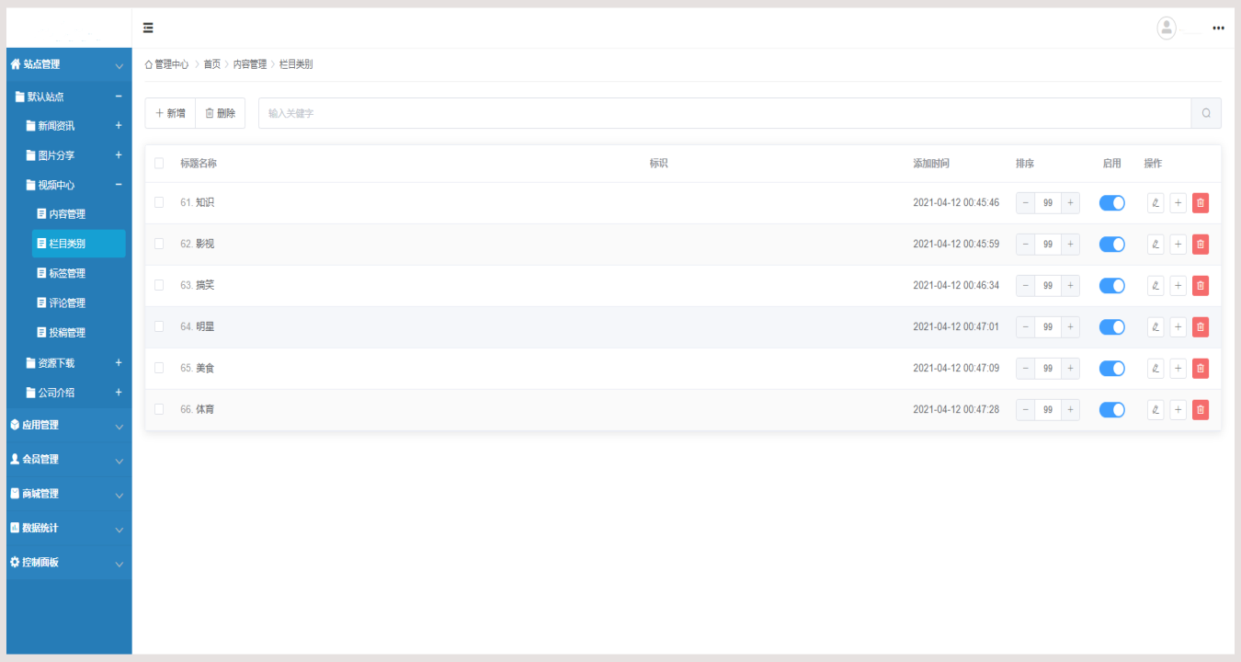Disable the 启用 switch for 搞笑

[1112, 286]
